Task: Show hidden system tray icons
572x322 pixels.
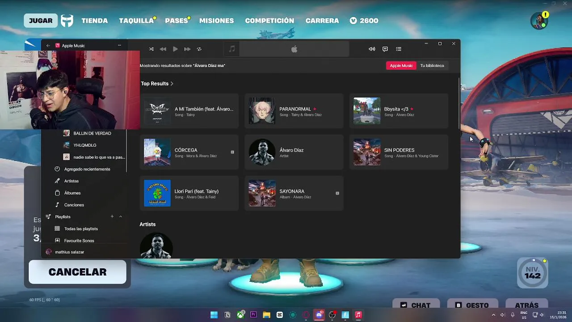Action: coord(493,315)
